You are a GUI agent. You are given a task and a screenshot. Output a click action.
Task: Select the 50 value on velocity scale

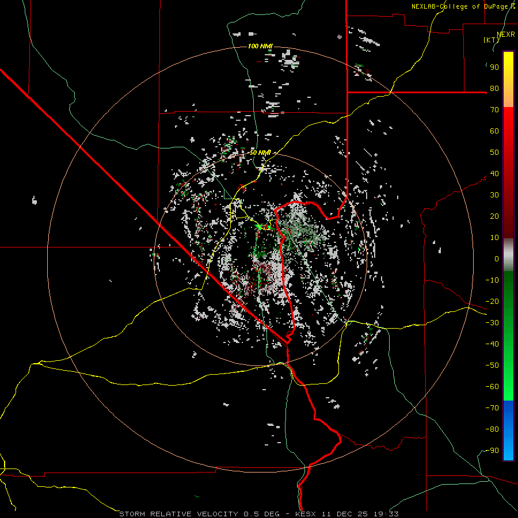494,153
